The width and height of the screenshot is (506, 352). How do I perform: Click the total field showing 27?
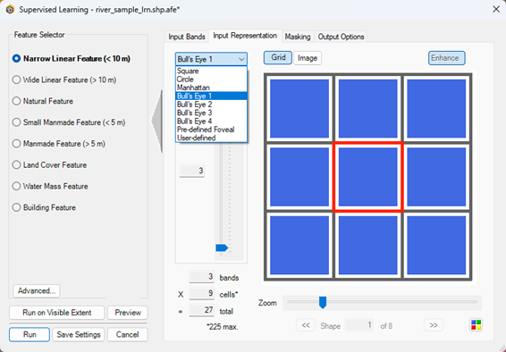pyautogui.click(x=201, y=310)
